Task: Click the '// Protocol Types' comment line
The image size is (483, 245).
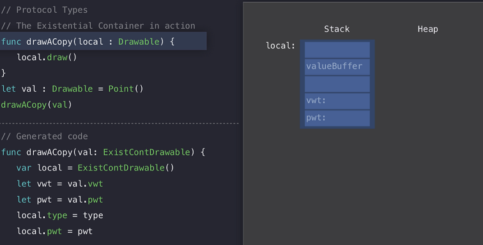Action: pyautogui.click(x=44, y=10)
